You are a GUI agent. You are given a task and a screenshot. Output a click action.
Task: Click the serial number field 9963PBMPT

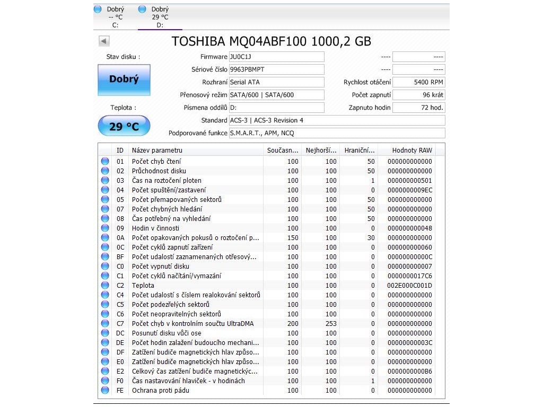tap(277, 69)
